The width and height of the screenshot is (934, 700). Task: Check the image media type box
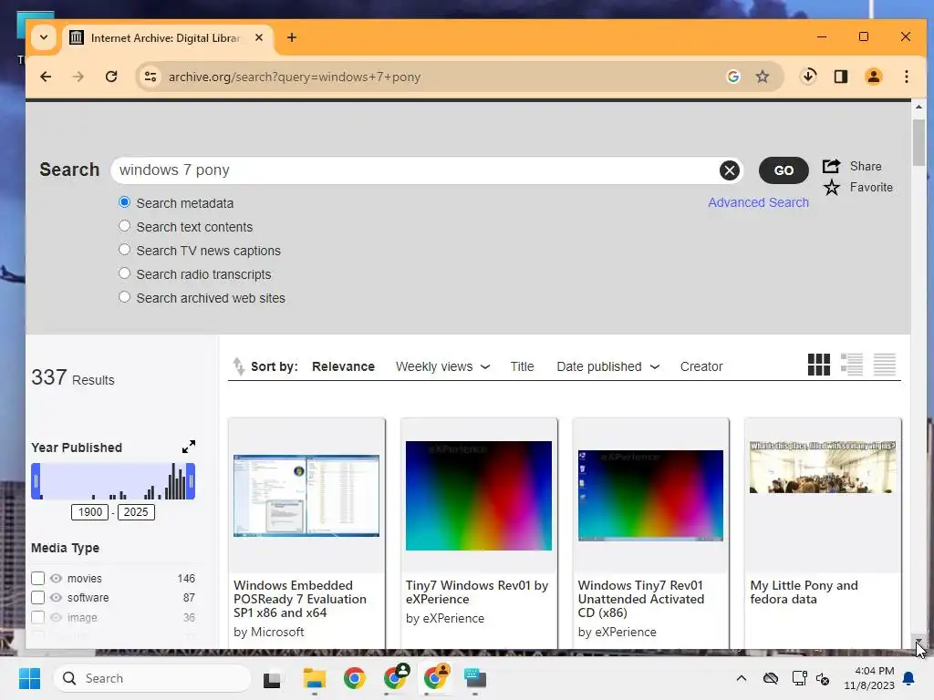(37, 617)
